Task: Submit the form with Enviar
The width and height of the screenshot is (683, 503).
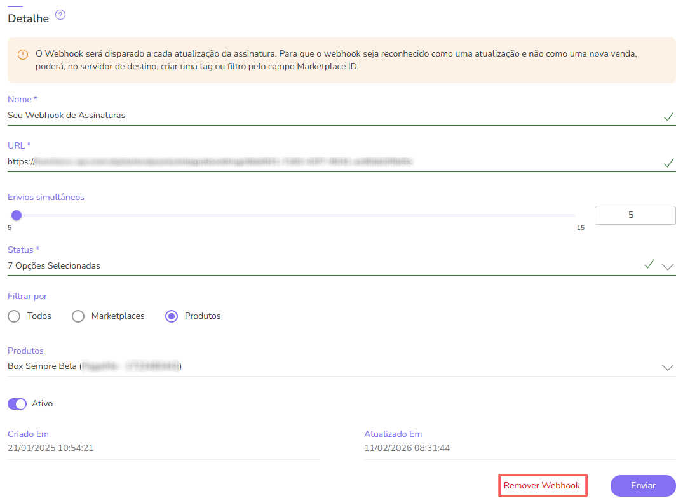Action: pos(643,485)
